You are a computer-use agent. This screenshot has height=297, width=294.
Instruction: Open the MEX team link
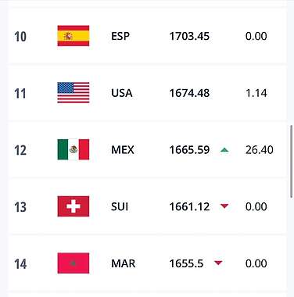123,150
